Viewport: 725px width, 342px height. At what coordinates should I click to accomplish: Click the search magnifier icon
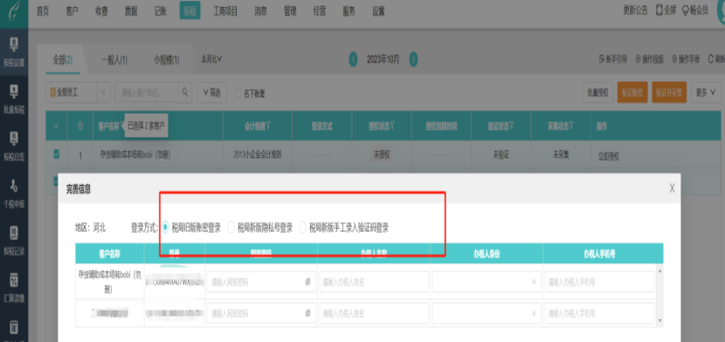184,92
